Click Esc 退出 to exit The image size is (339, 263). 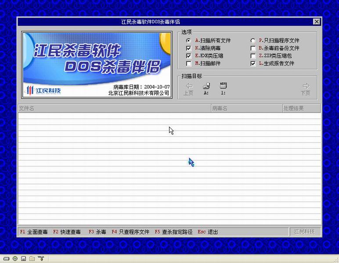tap(208, 232)
